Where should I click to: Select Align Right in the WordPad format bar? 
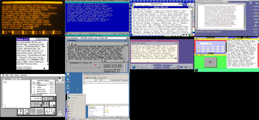tap(125, 80)
